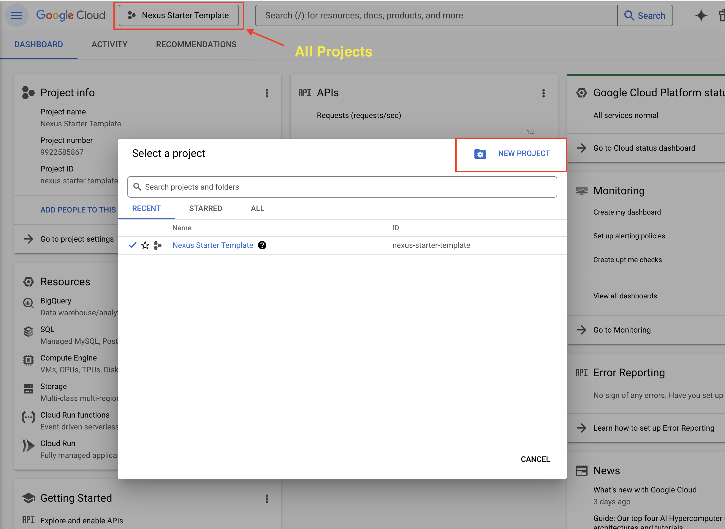Viewport: 725px width, 529px height.
Task: Click Explore and enable APIs
Action: pyautogui.click(x=82, y=521)
